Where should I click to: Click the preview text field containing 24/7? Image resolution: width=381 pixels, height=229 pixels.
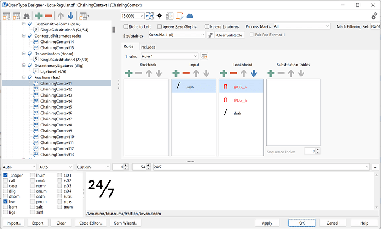coord(260,166)
